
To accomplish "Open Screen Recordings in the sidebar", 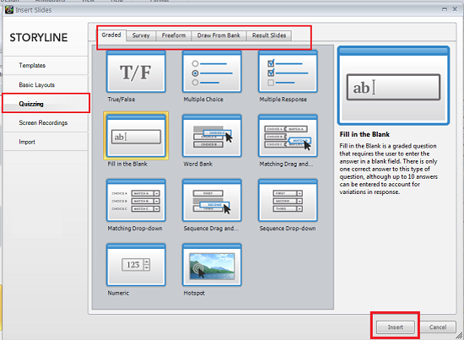I will 46,123.
